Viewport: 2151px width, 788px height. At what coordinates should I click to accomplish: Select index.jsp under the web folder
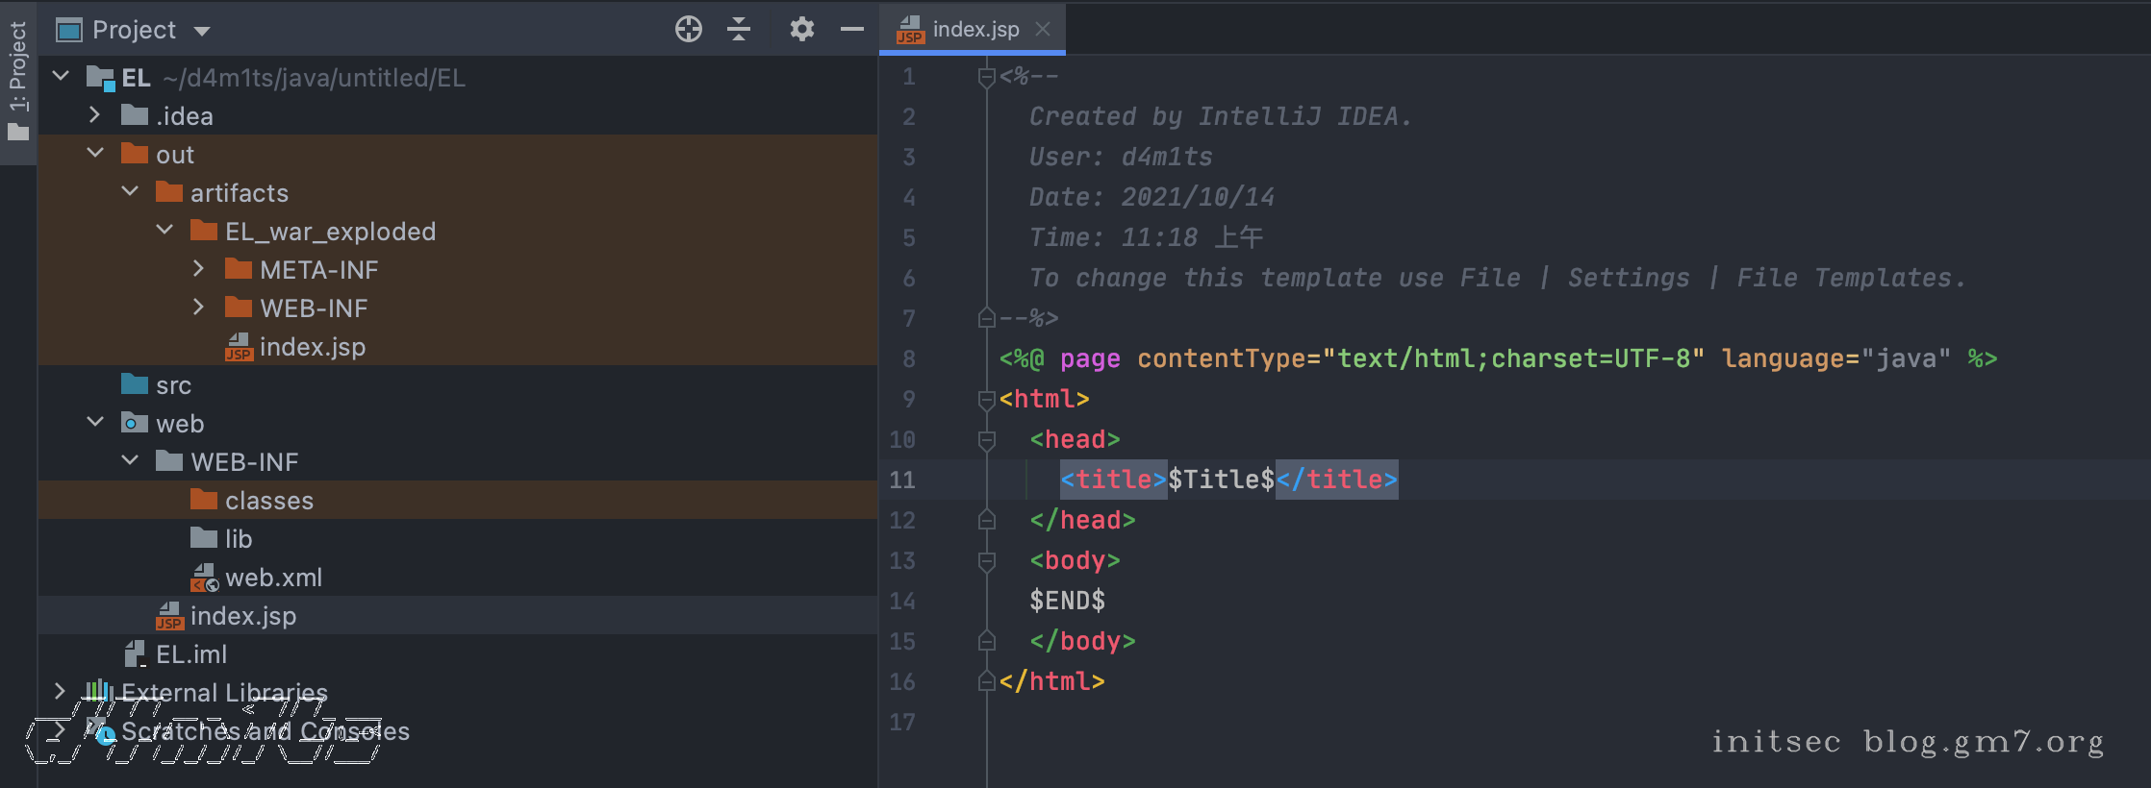(x=242, y=616)
